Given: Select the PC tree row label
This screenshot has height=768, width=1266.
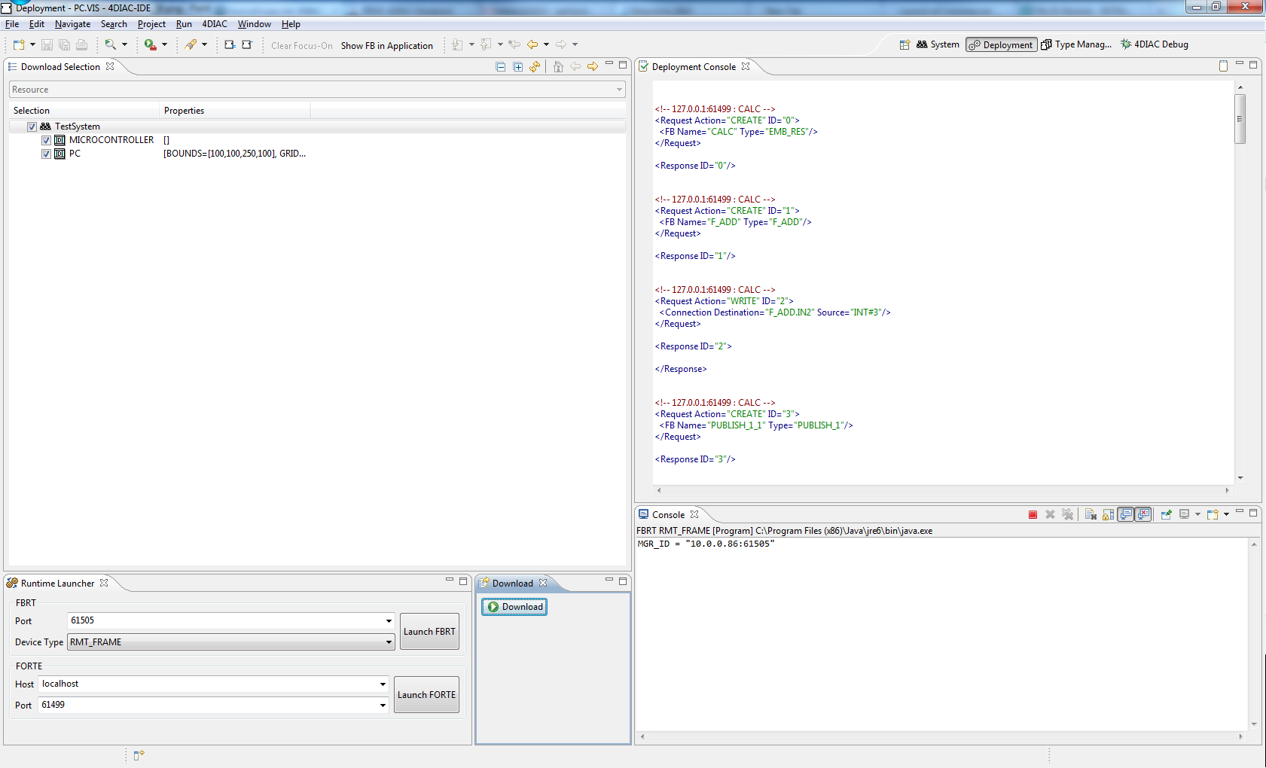Looking at the screenshot, I should point(75,154).
